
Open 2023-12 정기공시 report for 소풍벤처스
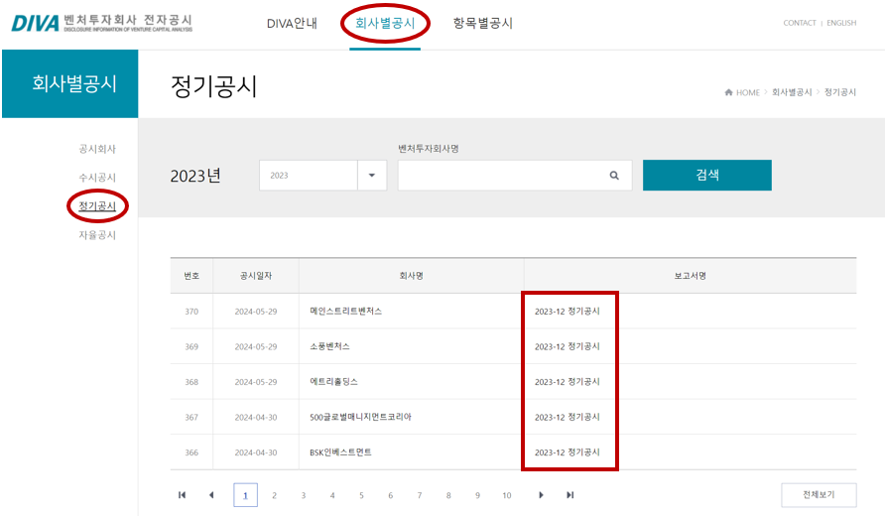[x=568, y=346]
